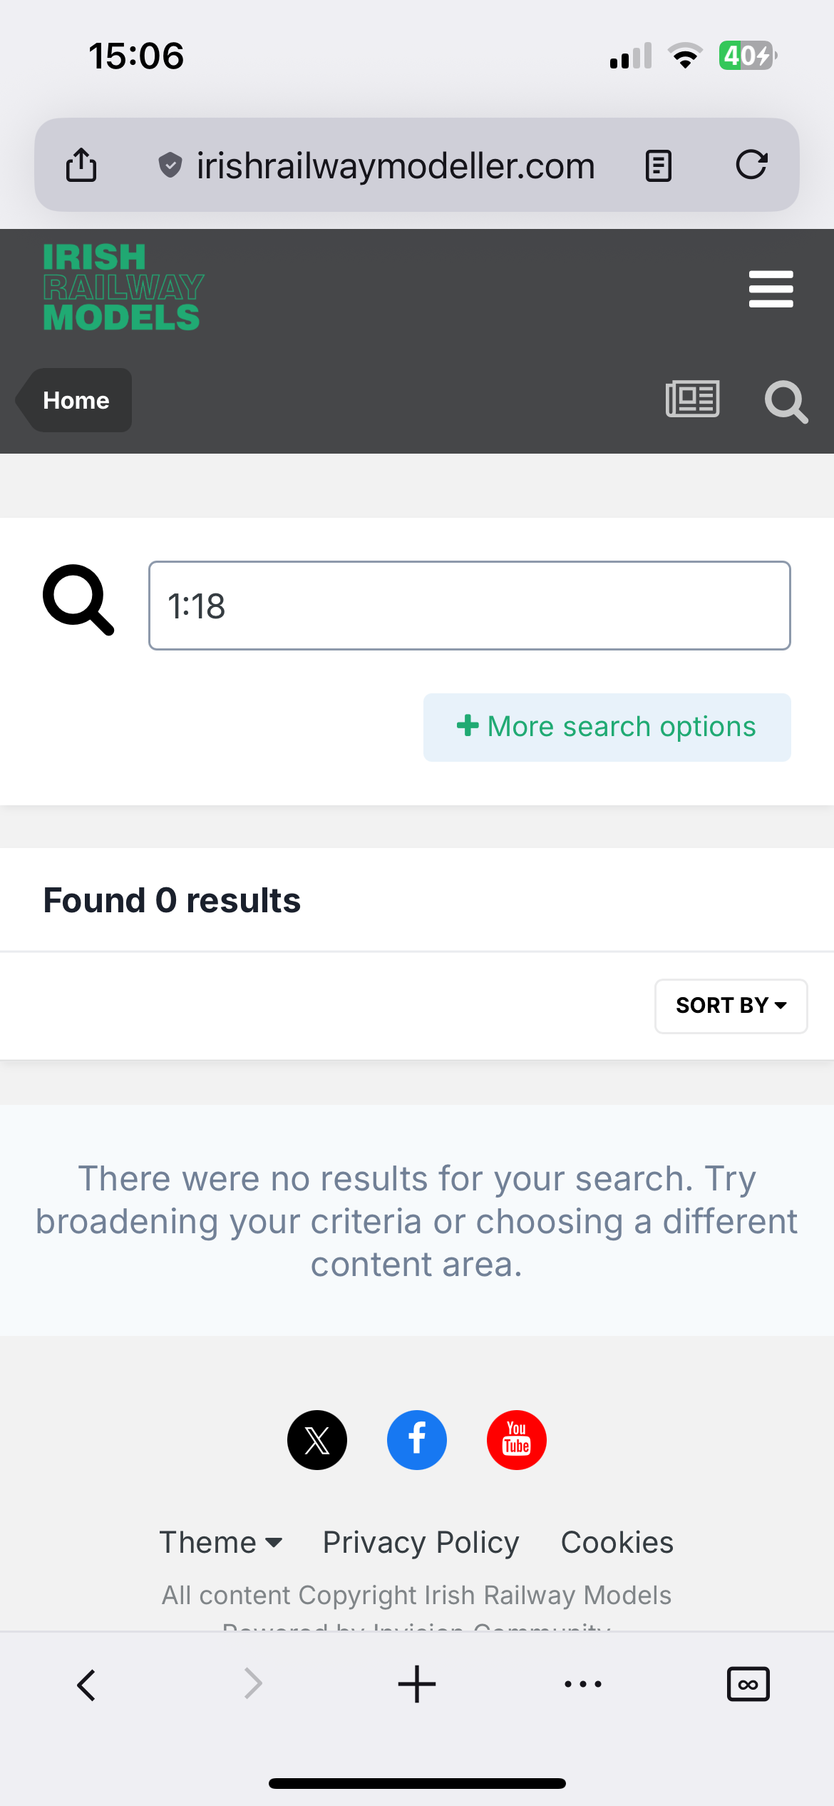Go back using browser back arrow
Screen dimensions: 834x1806
[86, 1685]
